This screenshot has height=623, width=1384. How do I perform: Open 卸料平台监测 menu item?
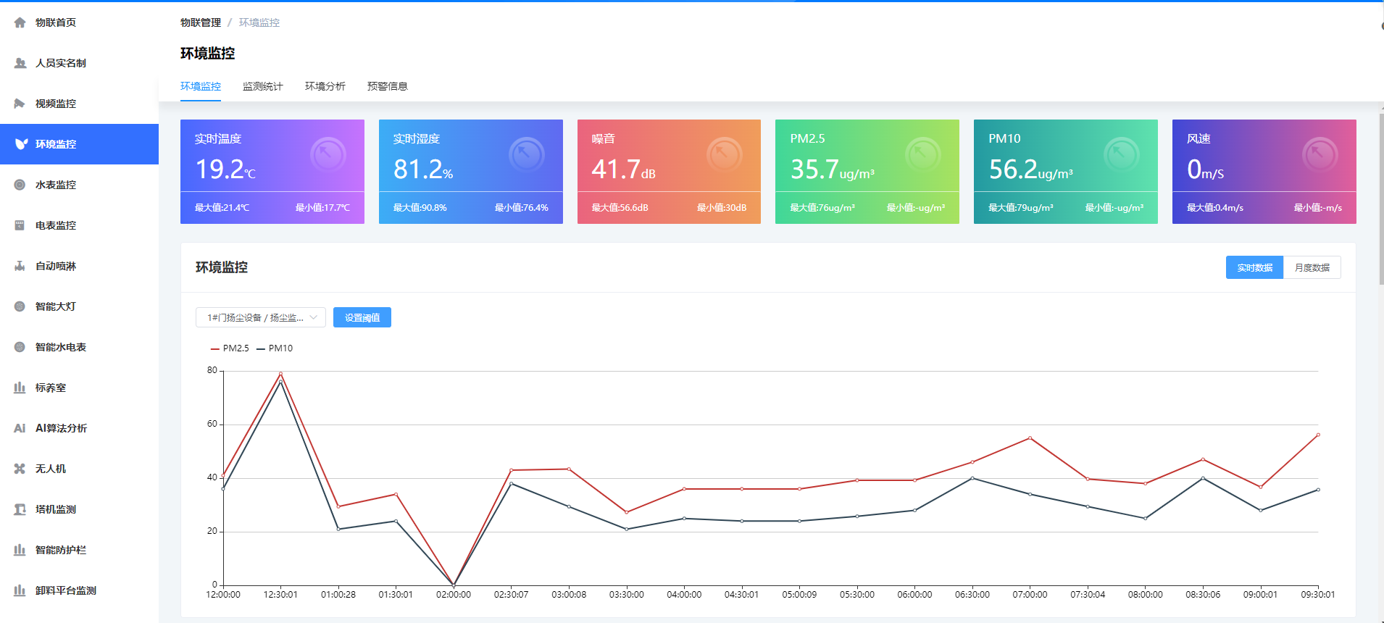79,590
